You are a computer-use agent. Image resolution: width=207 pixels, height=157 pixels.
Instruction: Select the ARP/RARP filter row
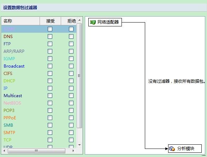click(39, 51)
